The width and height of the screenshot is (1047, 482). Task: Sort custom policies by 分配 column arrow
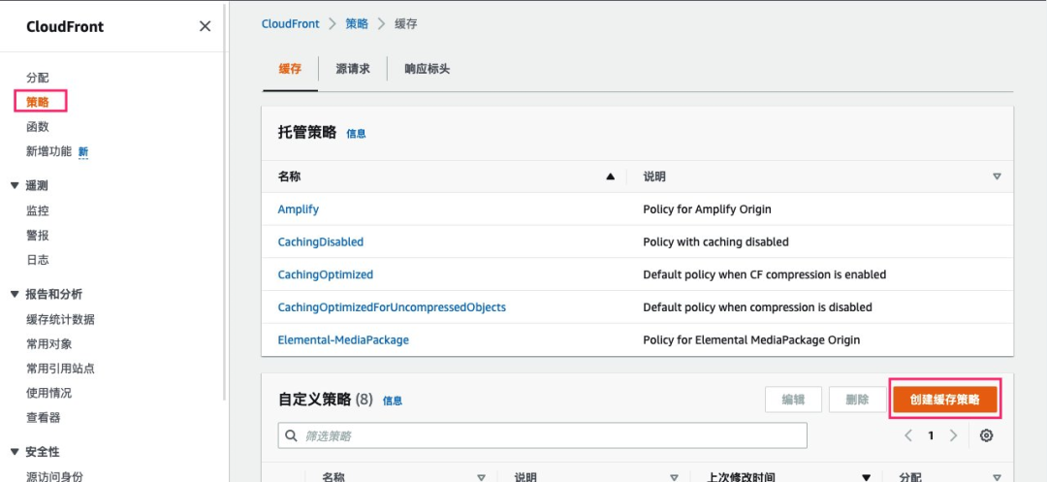[x=997, y=477]
